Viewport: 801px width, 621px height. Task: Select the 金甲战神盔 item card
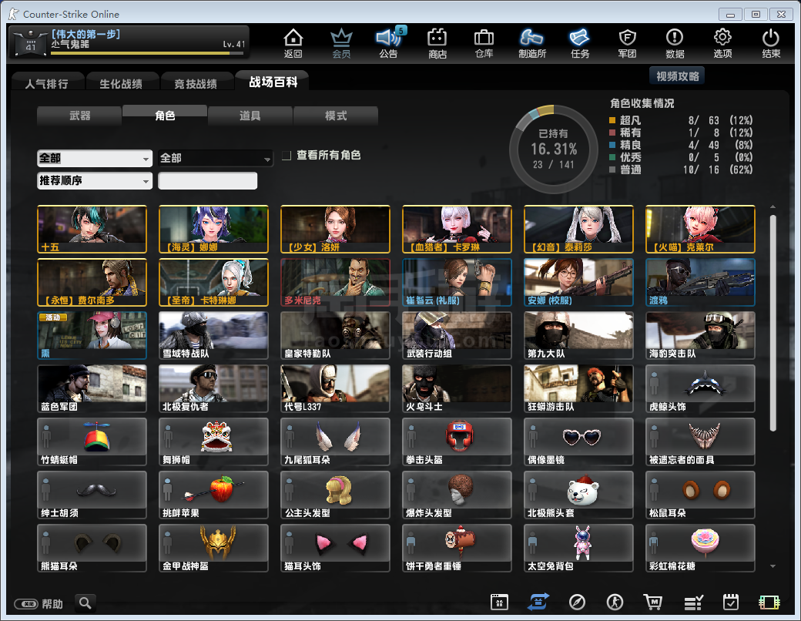point(213,549)
